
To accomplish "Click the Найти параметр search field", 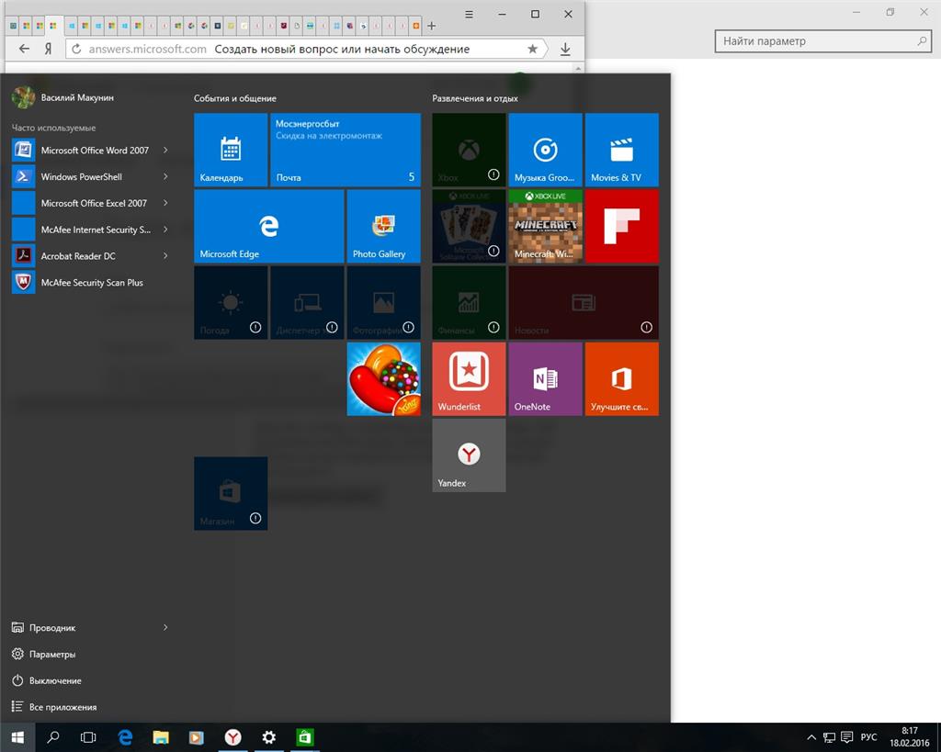I will point(823,40).
